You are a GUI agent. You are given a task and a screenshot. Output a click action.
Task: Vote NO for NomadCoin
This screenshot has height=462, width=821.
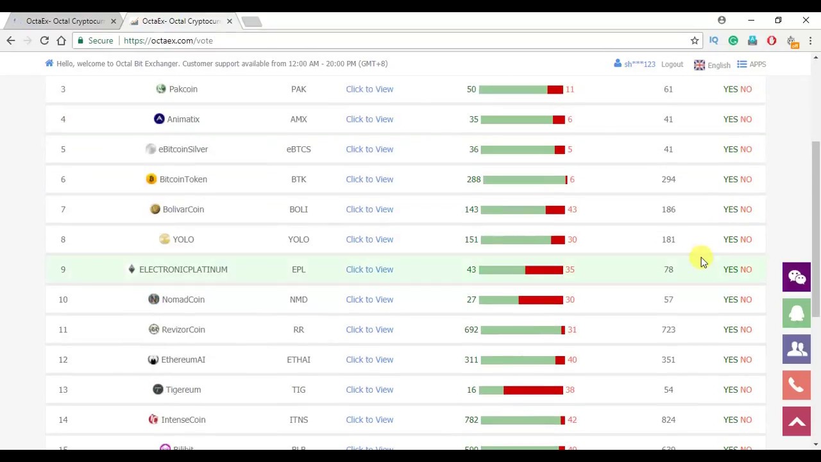click(746, 299)
